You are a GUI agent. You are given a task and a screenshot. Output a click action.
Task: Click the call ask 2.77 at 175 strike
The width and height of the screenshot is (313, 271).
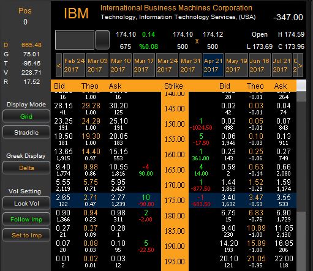pyautogui.click(x=118, y=198)
